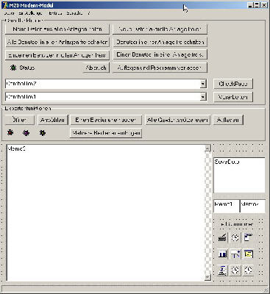Click the Neue Daten button for a selected Anlage
Screen dimensions: 270x294
tap(160, 29)
